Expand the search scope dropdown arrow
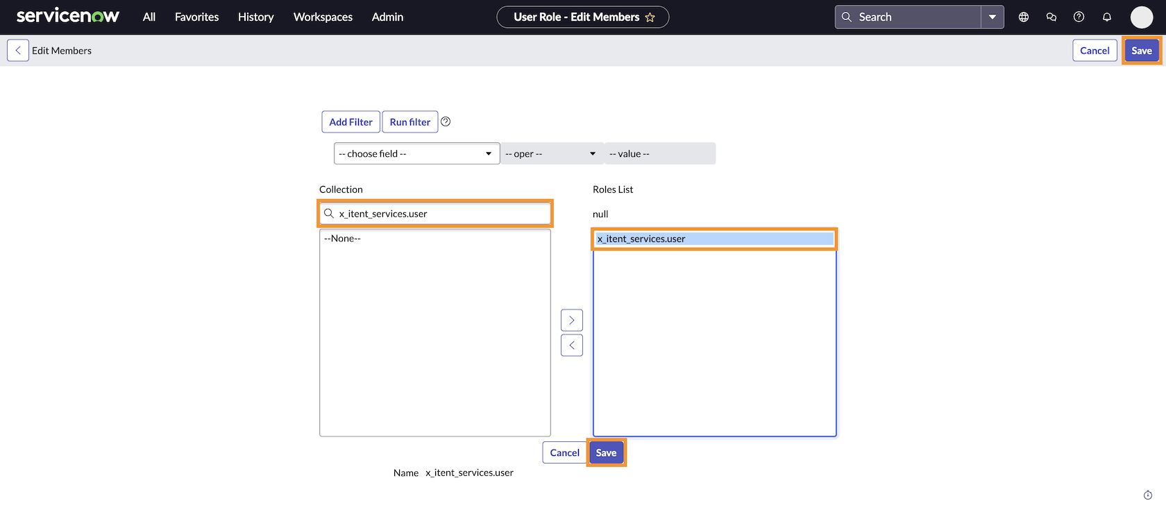Image resolution: width=1166 pixels, height=510 pixels. pos(992,17)
